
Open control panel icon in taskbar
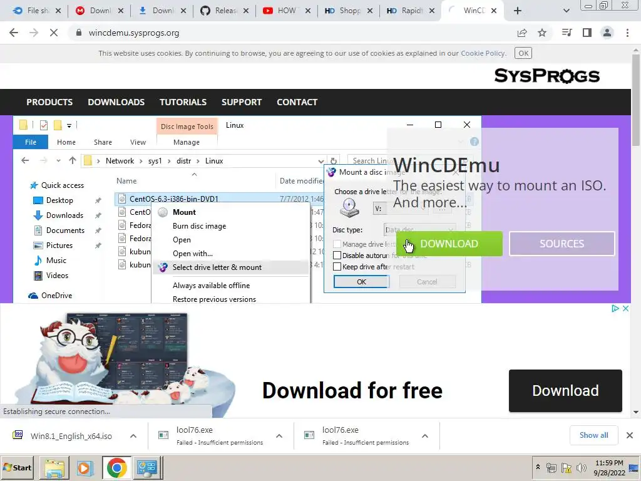[x=147, y=468]
